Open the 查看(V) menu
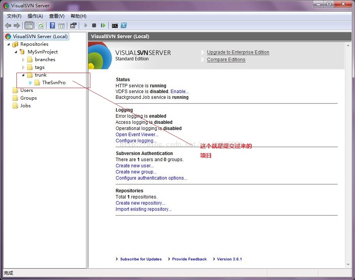 coord(56,16)
